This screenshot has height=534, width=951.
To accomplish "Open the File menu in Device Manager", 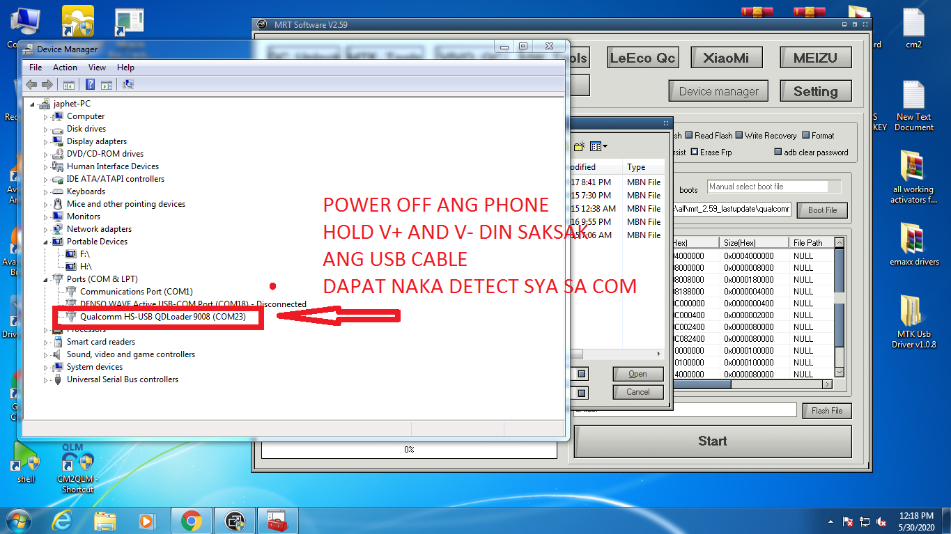I will (x=36, y=68).
